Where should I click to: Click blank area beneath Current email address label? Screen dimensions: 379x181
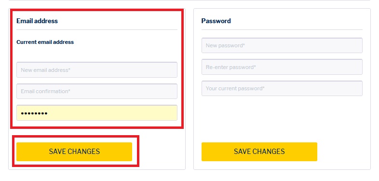[x=97, y=54]
